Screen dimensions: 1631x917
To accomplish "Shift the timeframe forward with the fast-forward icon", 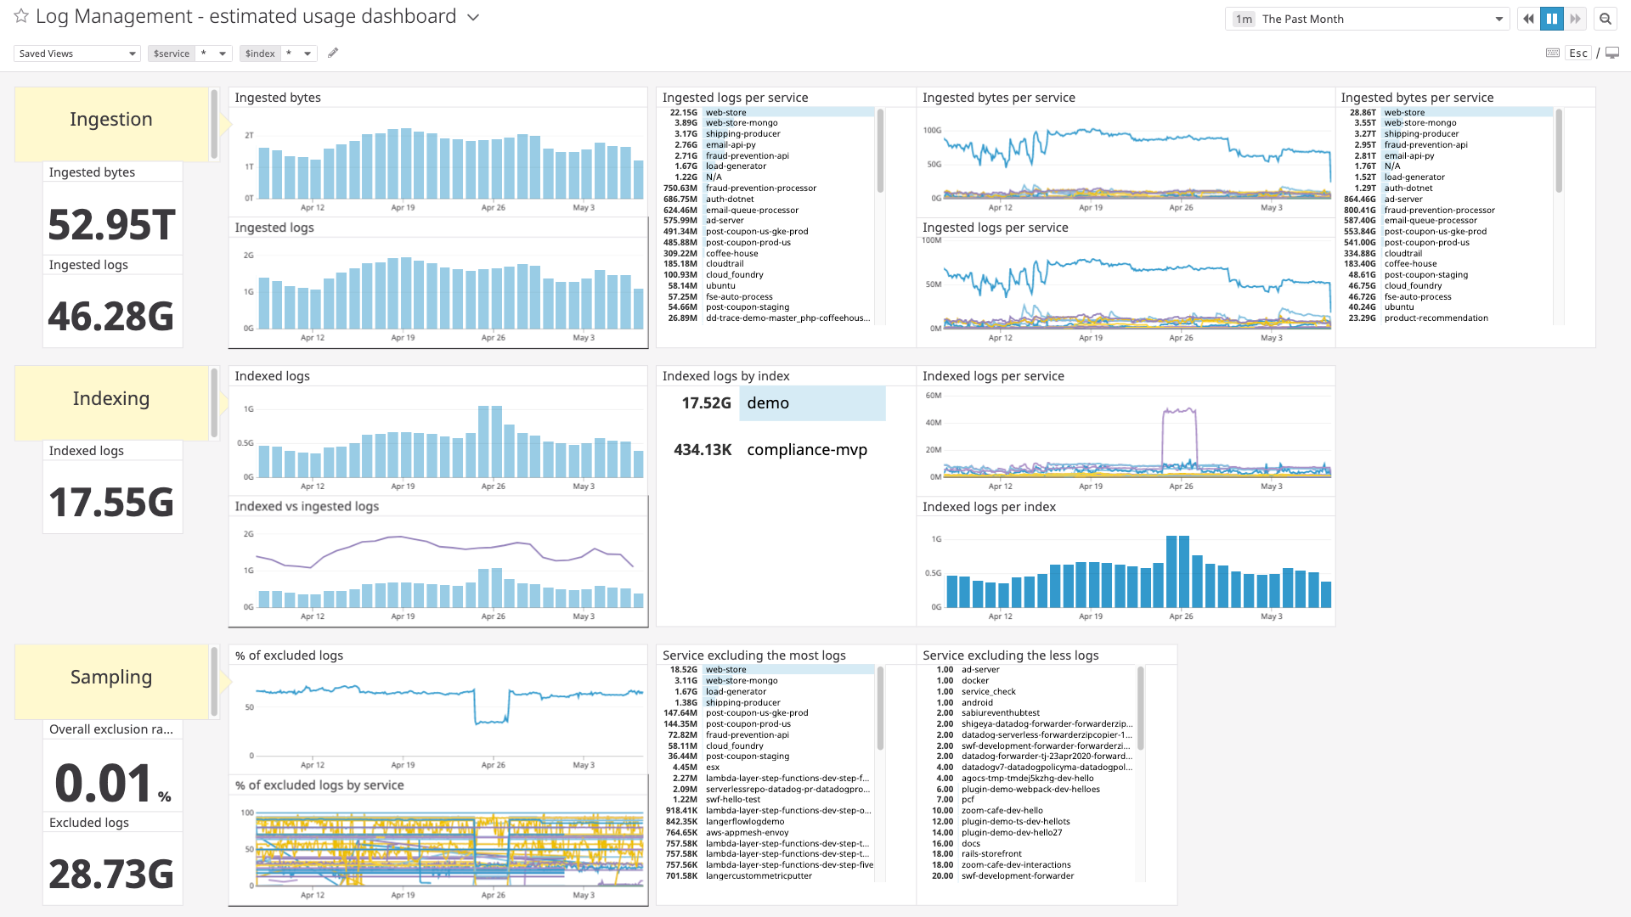I will click(x=1576, y=18).
